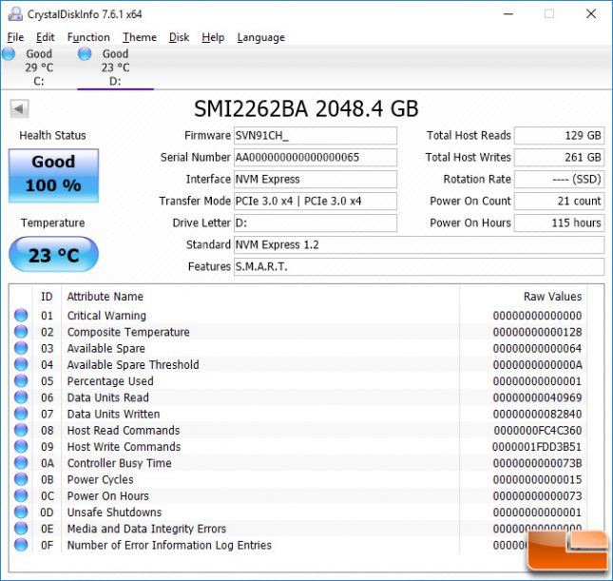Click status orb beside Data Units Read
This screenshot has width=613, height=581.
(21, 397)
